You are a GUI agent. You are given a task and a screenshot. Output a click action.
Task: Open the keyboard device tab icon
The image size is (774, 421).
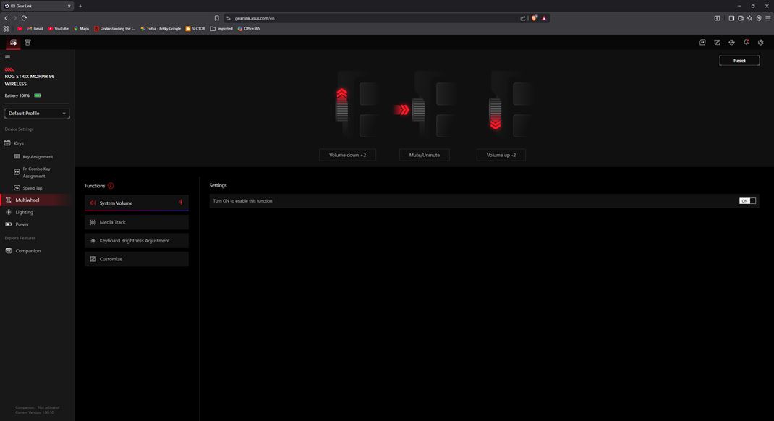coord(13,43)
